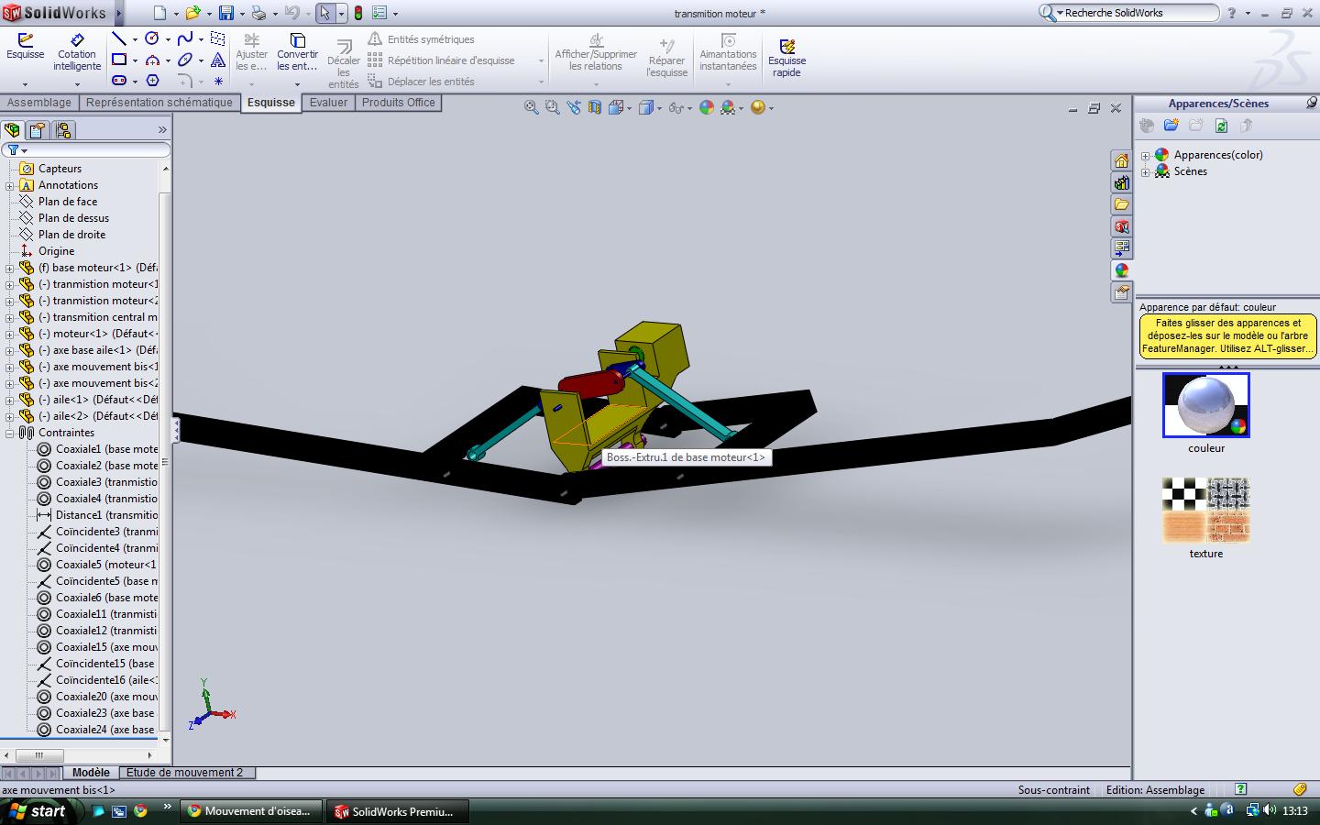Save the document with the floppy icon
1320x825 pixels.
pos(225,13)
